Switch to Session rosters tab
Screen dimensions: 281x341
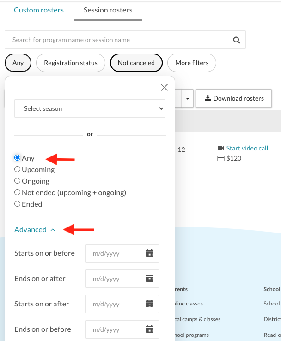108,10
